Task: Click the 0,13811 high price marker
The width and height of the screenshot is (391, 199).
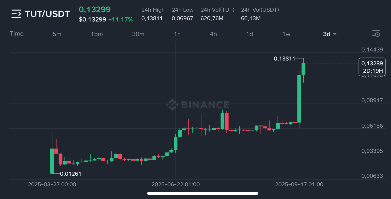Action: pyautogui.click(x=284, y=59)
